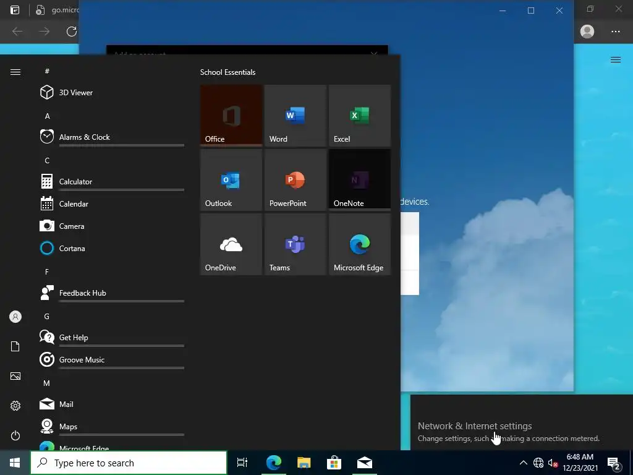633x475 pixels.
Task: Focus the Type here to search box
Action: tap(129, 463)
